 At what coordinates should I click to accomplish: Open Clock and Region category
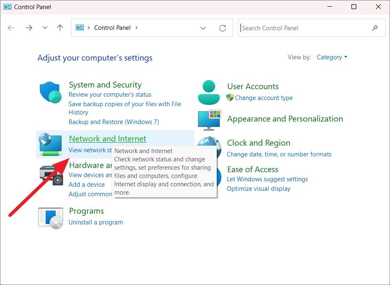259,143
